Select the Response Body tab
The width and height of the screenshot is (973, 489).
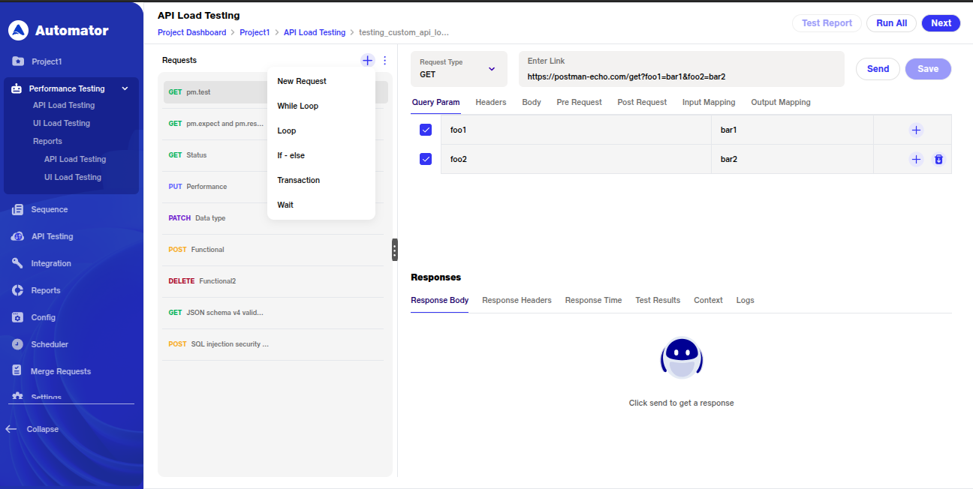439,300
